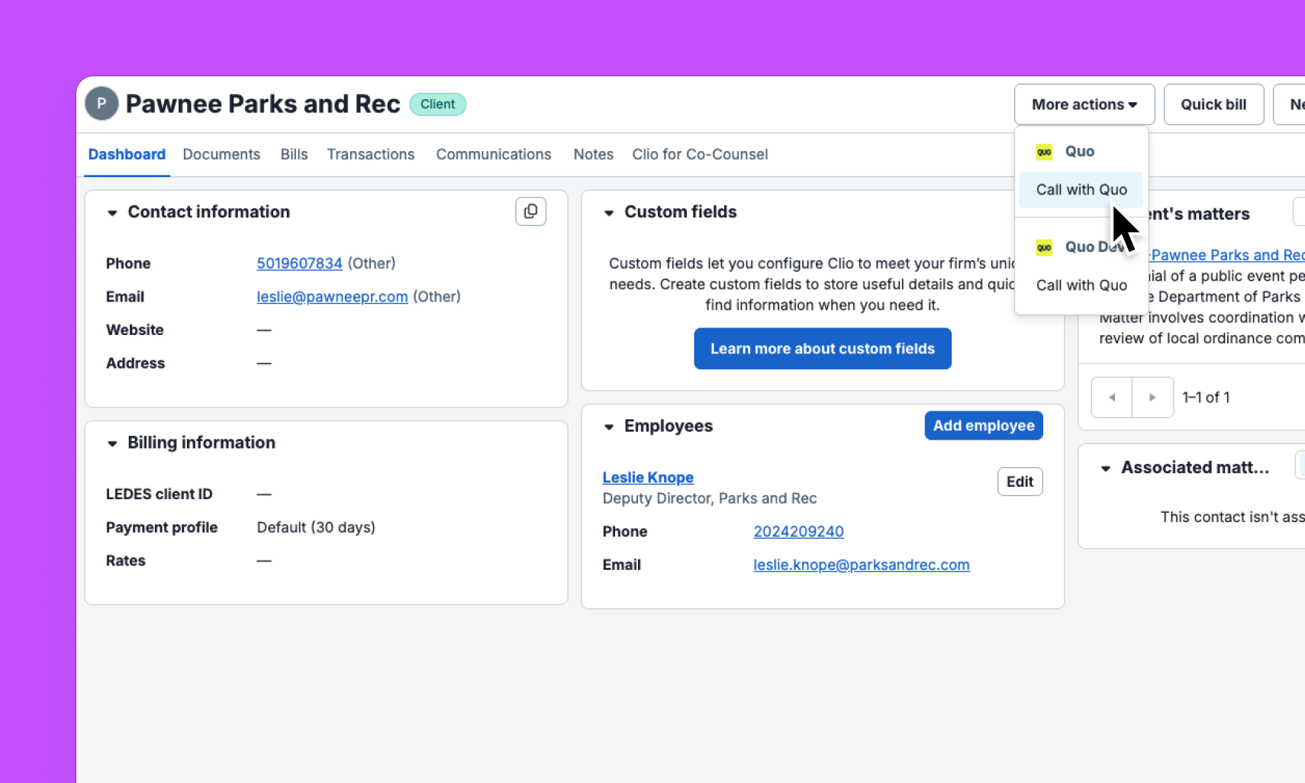This screenshot has width=1305, height=783.
Task: Edit the Leslie Knope employee entry
Action: 1020,482
